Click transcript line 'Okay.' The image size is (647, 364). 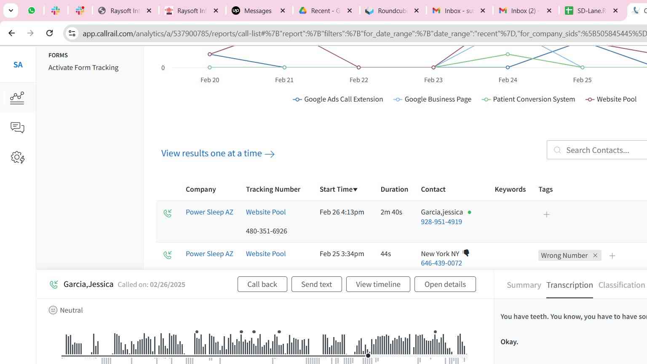click(x=509, y=342)
